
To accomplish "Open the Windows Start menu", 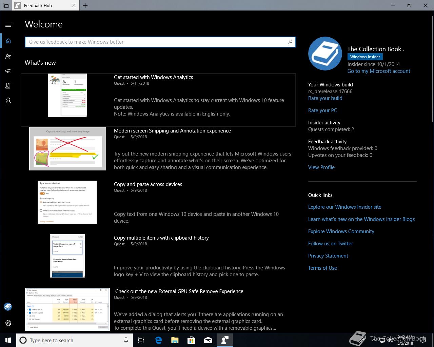I will tap(8, 340).
